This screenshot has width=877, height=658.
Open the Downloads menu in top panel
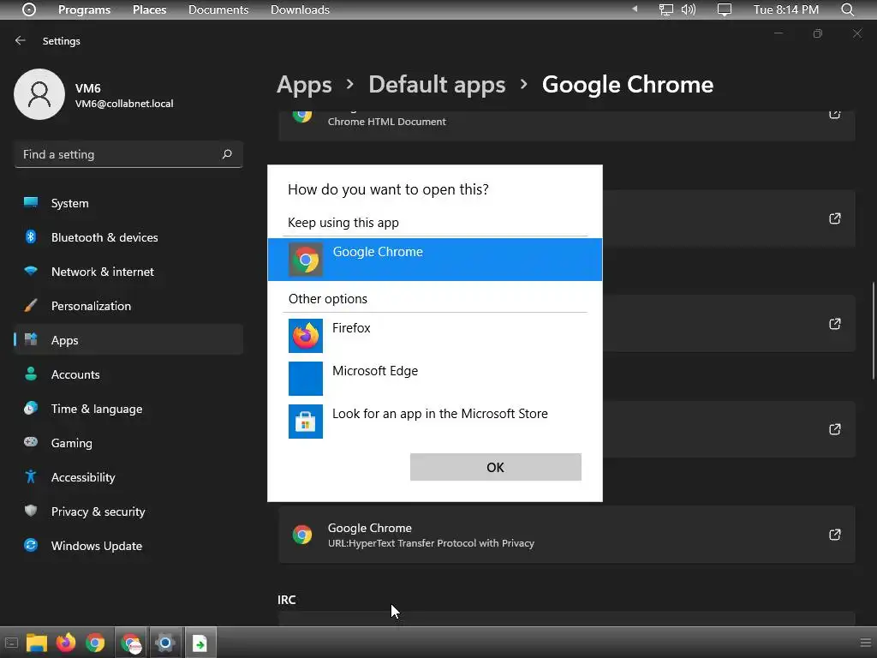click(x=300, y=9)
